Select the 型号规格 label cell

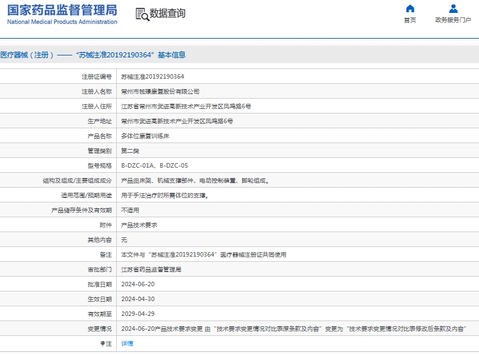tap(99, 166)
